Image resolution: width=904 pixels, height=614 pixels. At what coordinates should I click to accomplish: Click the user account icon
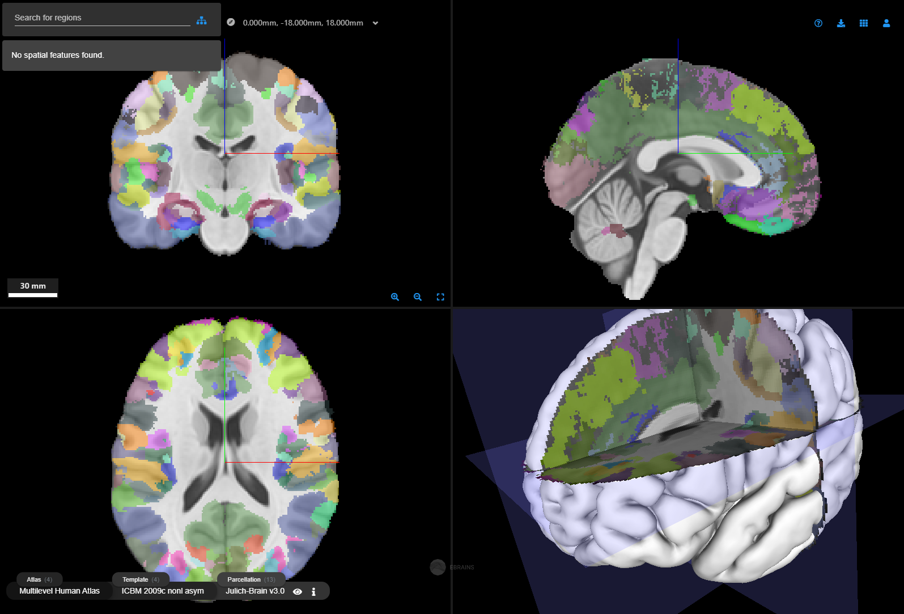(886, 23)
